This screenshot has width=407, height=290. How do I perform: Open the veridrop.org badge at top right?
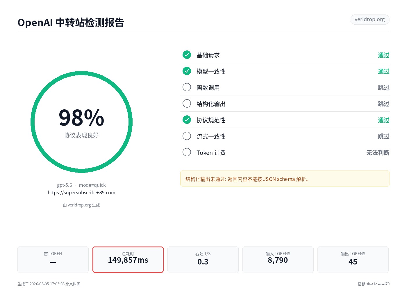point(369,19)
